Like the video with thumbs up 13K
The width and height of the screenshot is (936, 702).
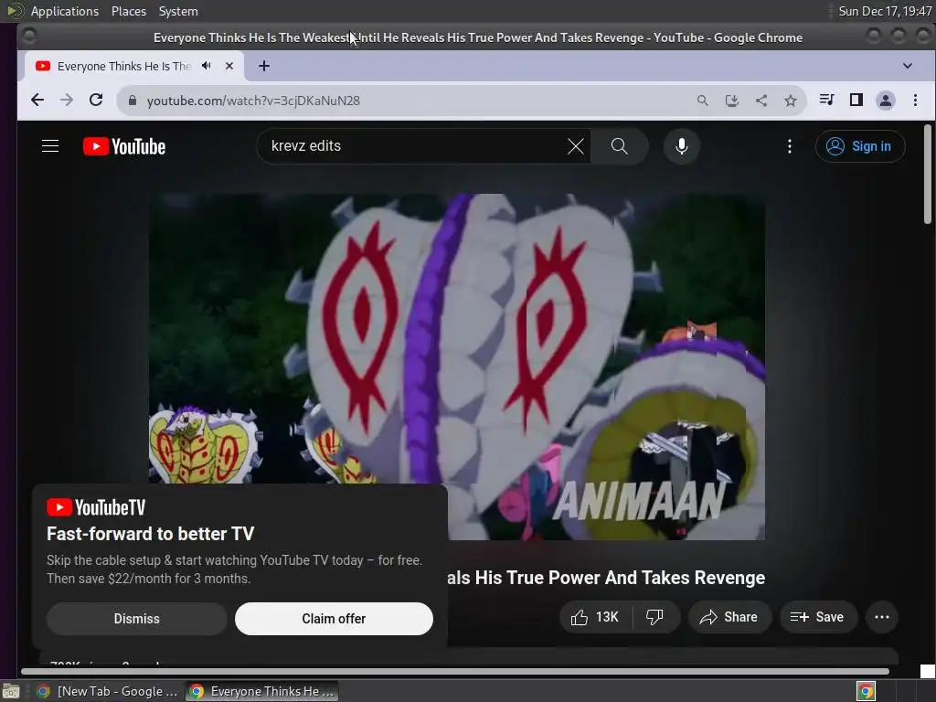595,617
